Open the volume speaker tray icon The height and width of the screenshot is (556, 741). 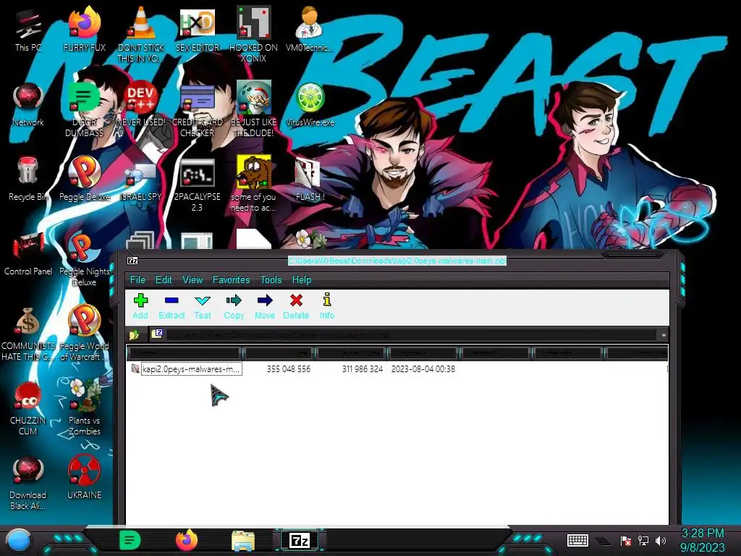point(661,540)
